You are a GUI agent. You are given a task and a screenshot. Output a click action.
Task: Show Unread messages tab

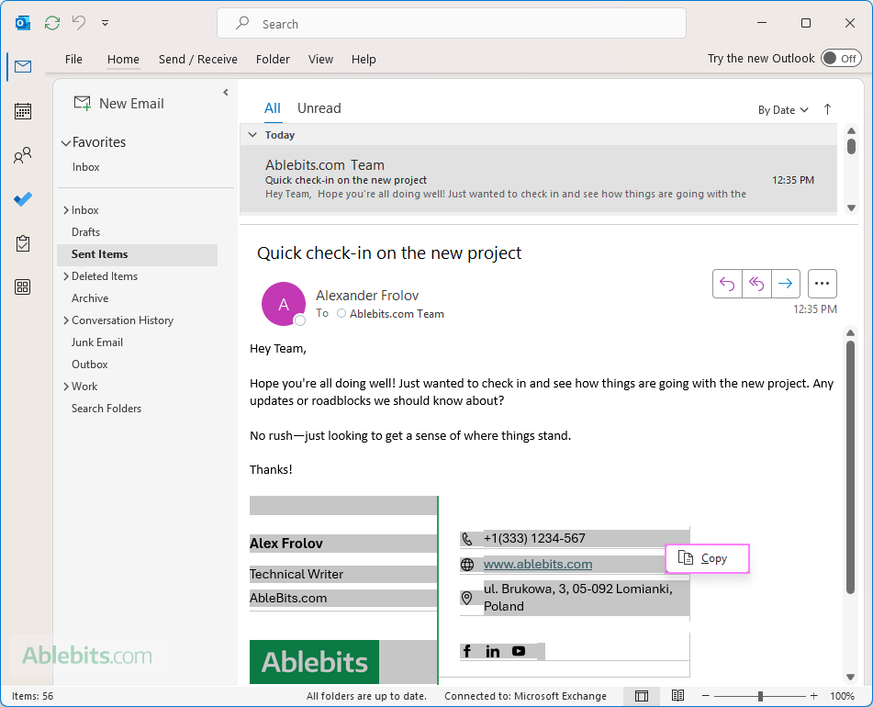coord(319,108)
